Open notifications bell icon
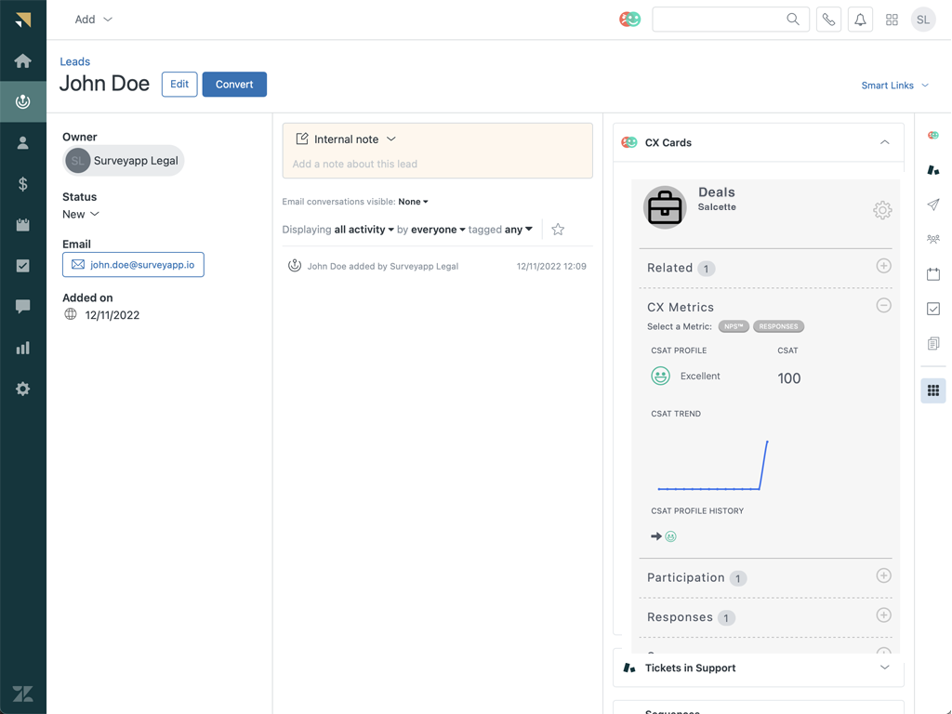952x714 pixels. (860, 20)
